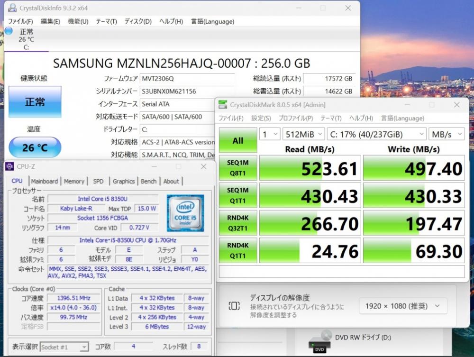Click the total host reads value 17572 GB
This screenshot has height=357, width=474.
329,79
